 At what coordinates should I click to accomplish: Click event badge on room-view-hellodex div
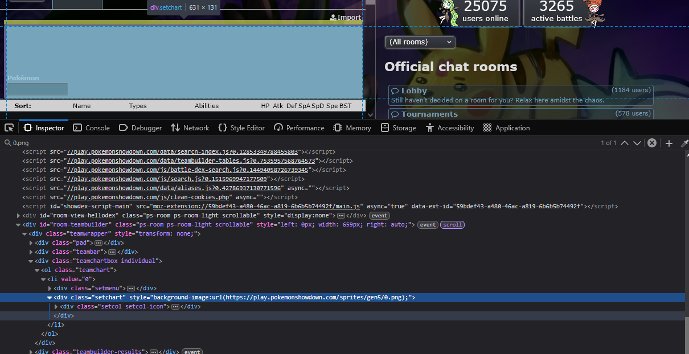[379, 216]
